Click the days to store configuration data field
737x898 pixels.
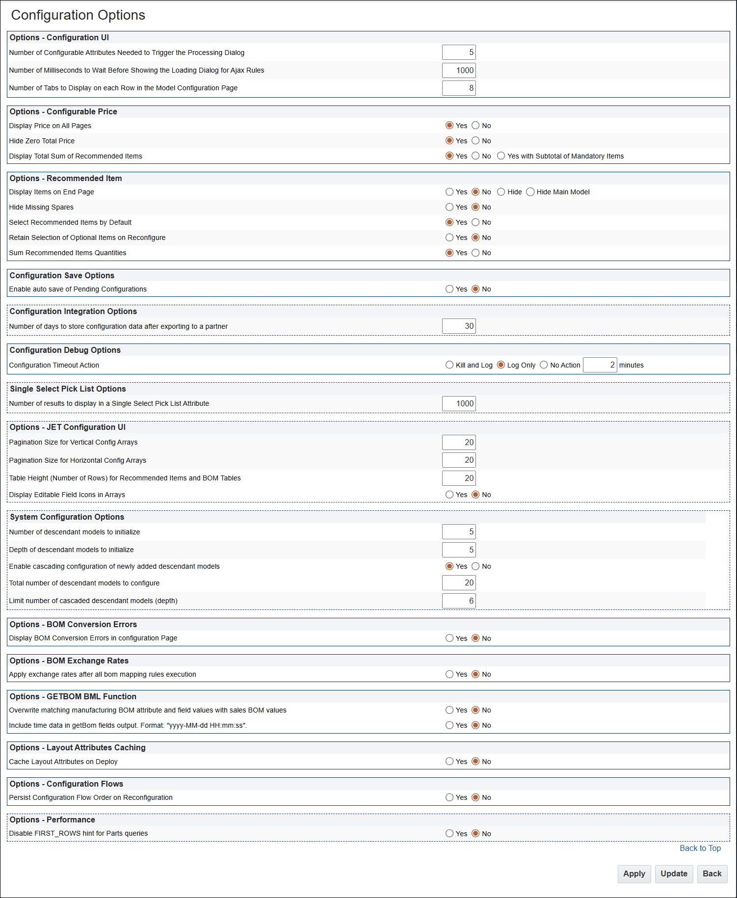coord(459,326)
